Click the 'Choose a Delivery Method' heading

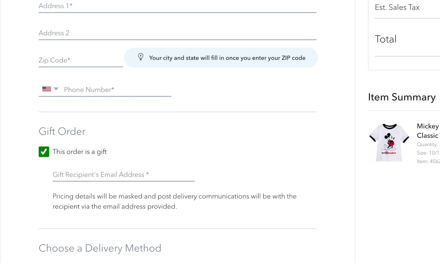[x=100, y=248]
